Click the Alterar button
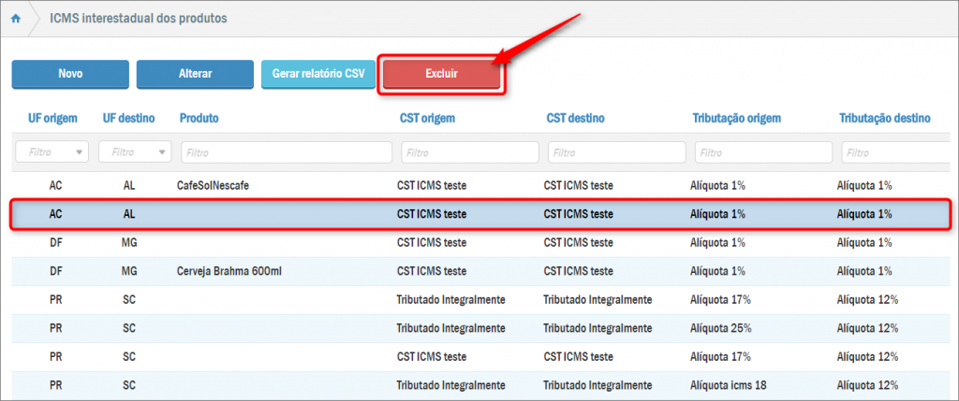Image resolution: width=959 pixels, height=401 pixels. pyautogui.click(x=195, y=74)
